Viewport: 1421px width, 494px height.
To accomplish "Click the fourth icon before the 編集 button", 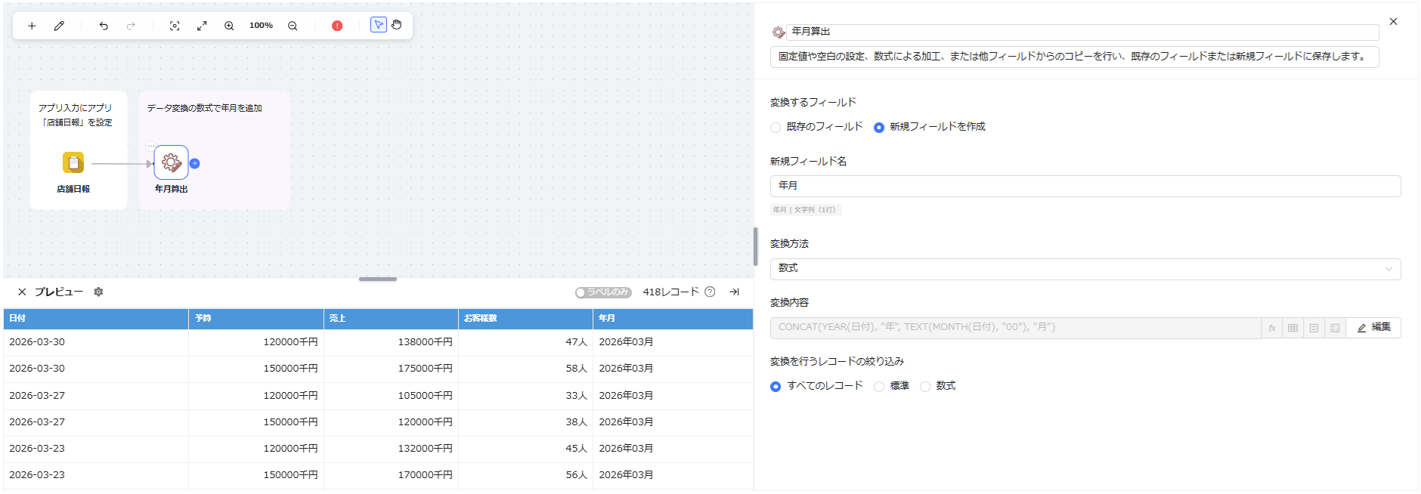I will point(1336,328).
